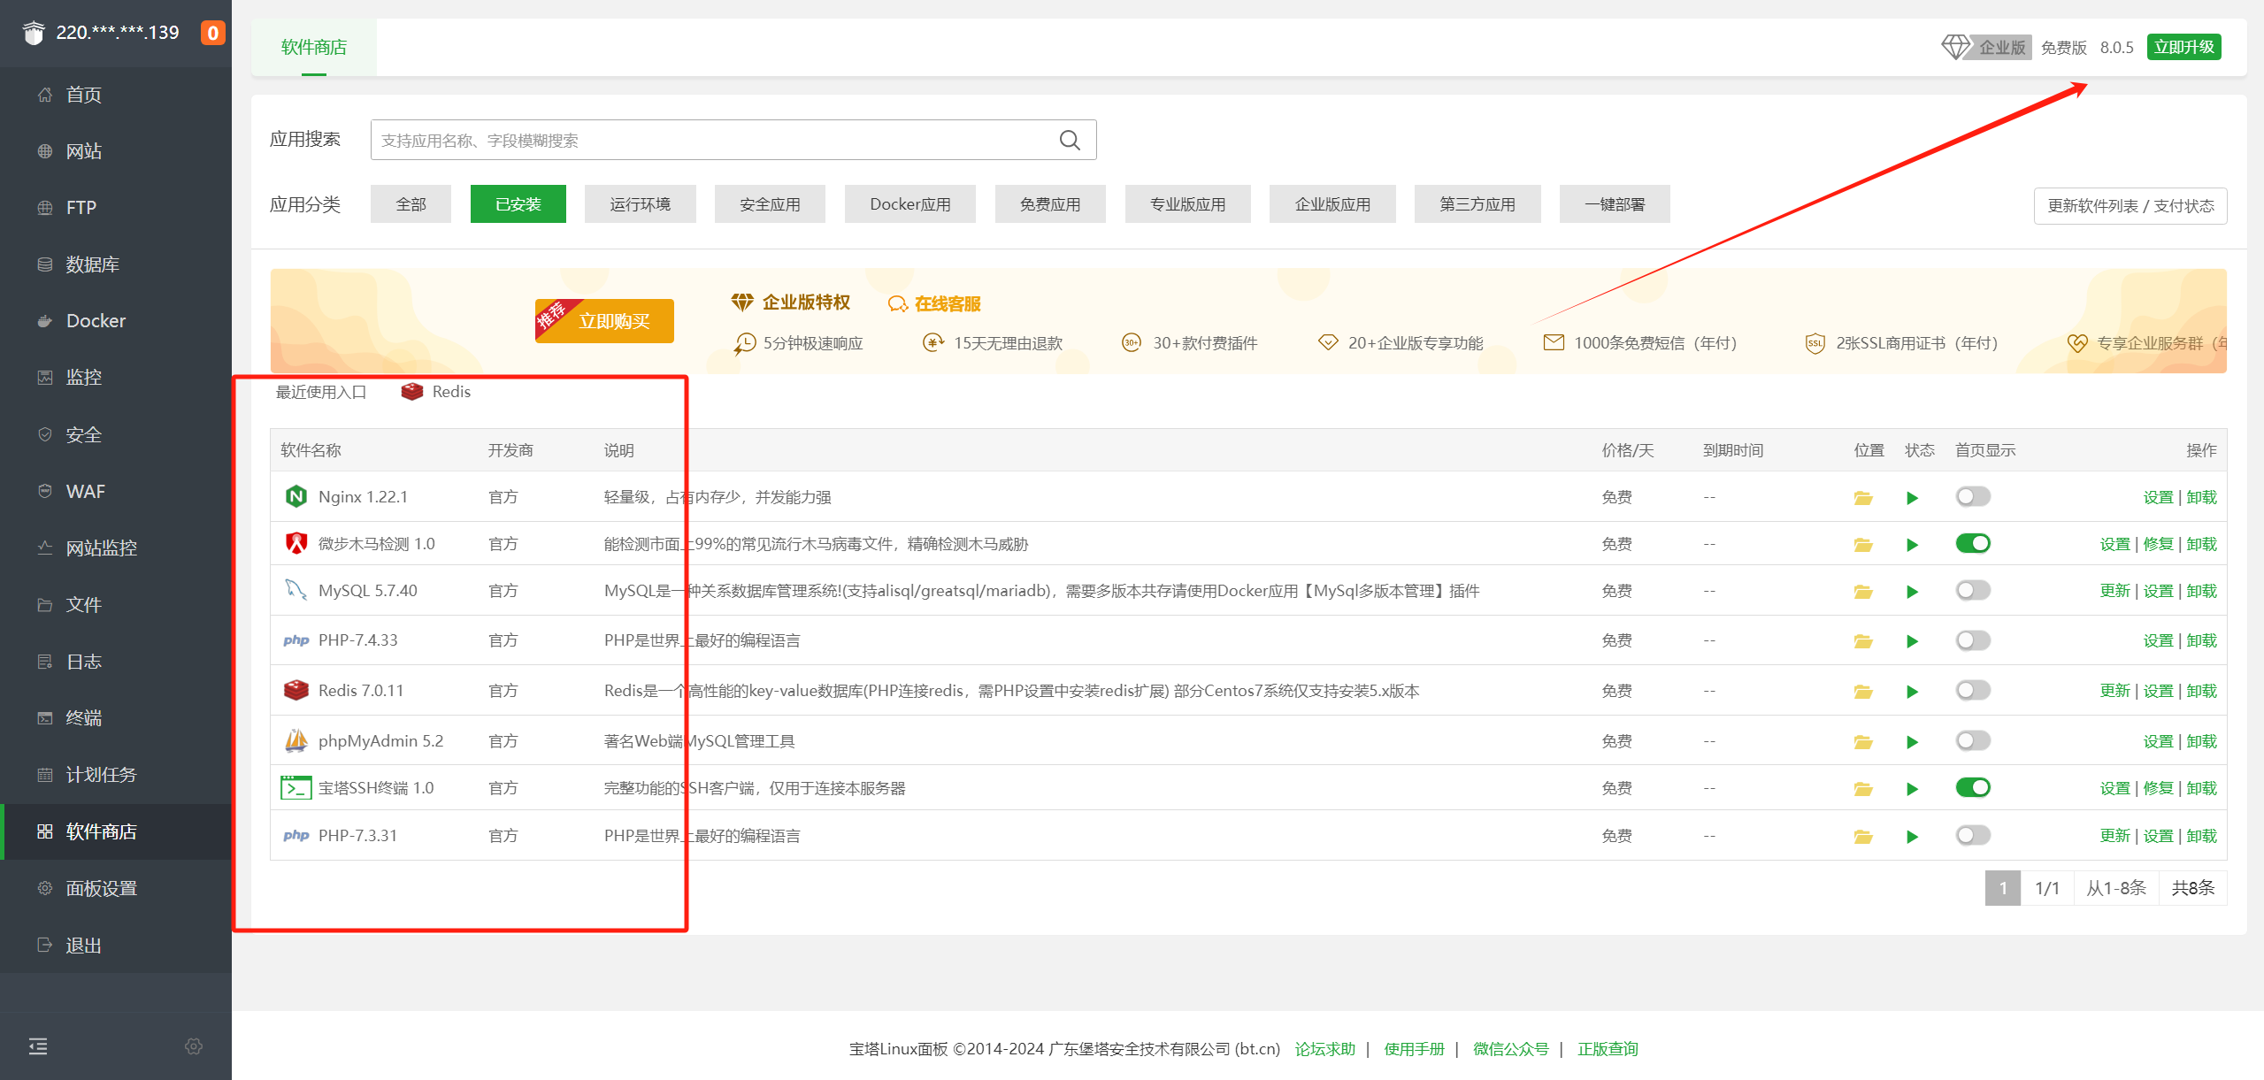Screen dimensions: 2264x1080
Task: Toggle homepage display for PHP-7.4.33
Action: [1973, 640]
